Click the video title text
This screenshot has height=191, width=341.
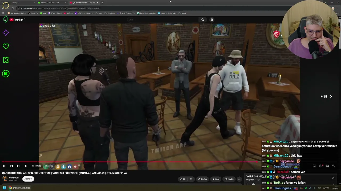(65, 173)
